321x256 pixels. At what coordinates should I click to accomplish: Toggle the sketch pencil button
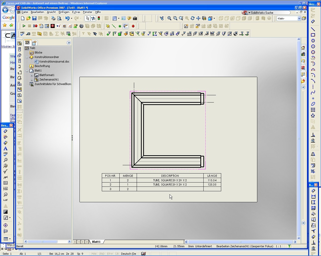(x=125, y=26)
